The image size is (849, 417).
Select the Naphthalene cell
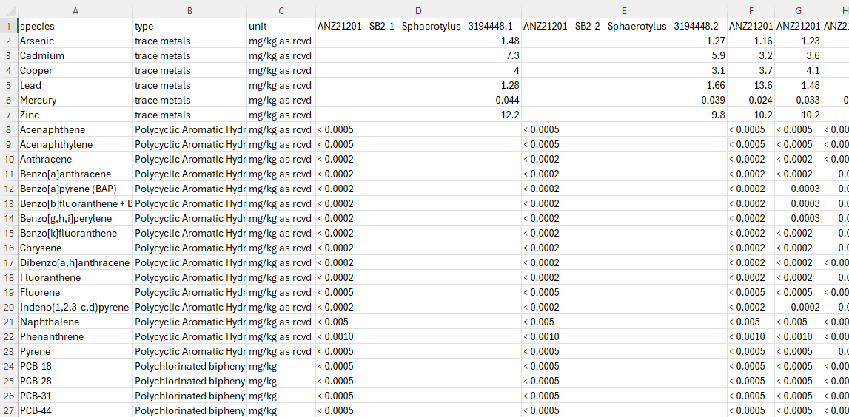click(75, 322)
